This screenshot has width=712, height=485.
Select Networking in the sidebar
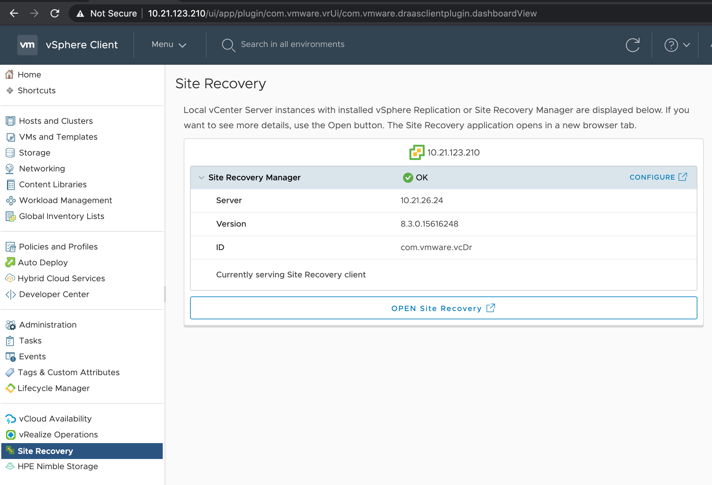click(42, 169)
